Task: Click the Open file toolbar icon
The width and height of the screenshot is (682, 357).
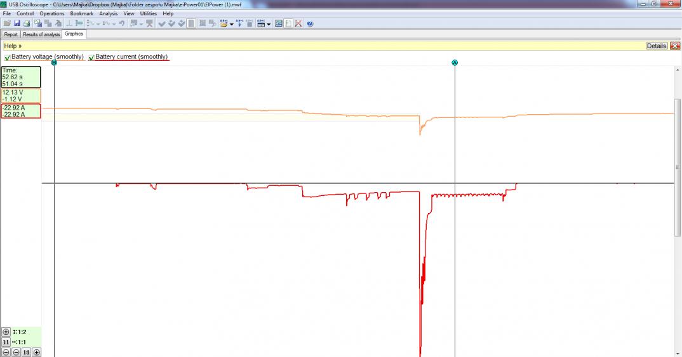Action: 6,23
